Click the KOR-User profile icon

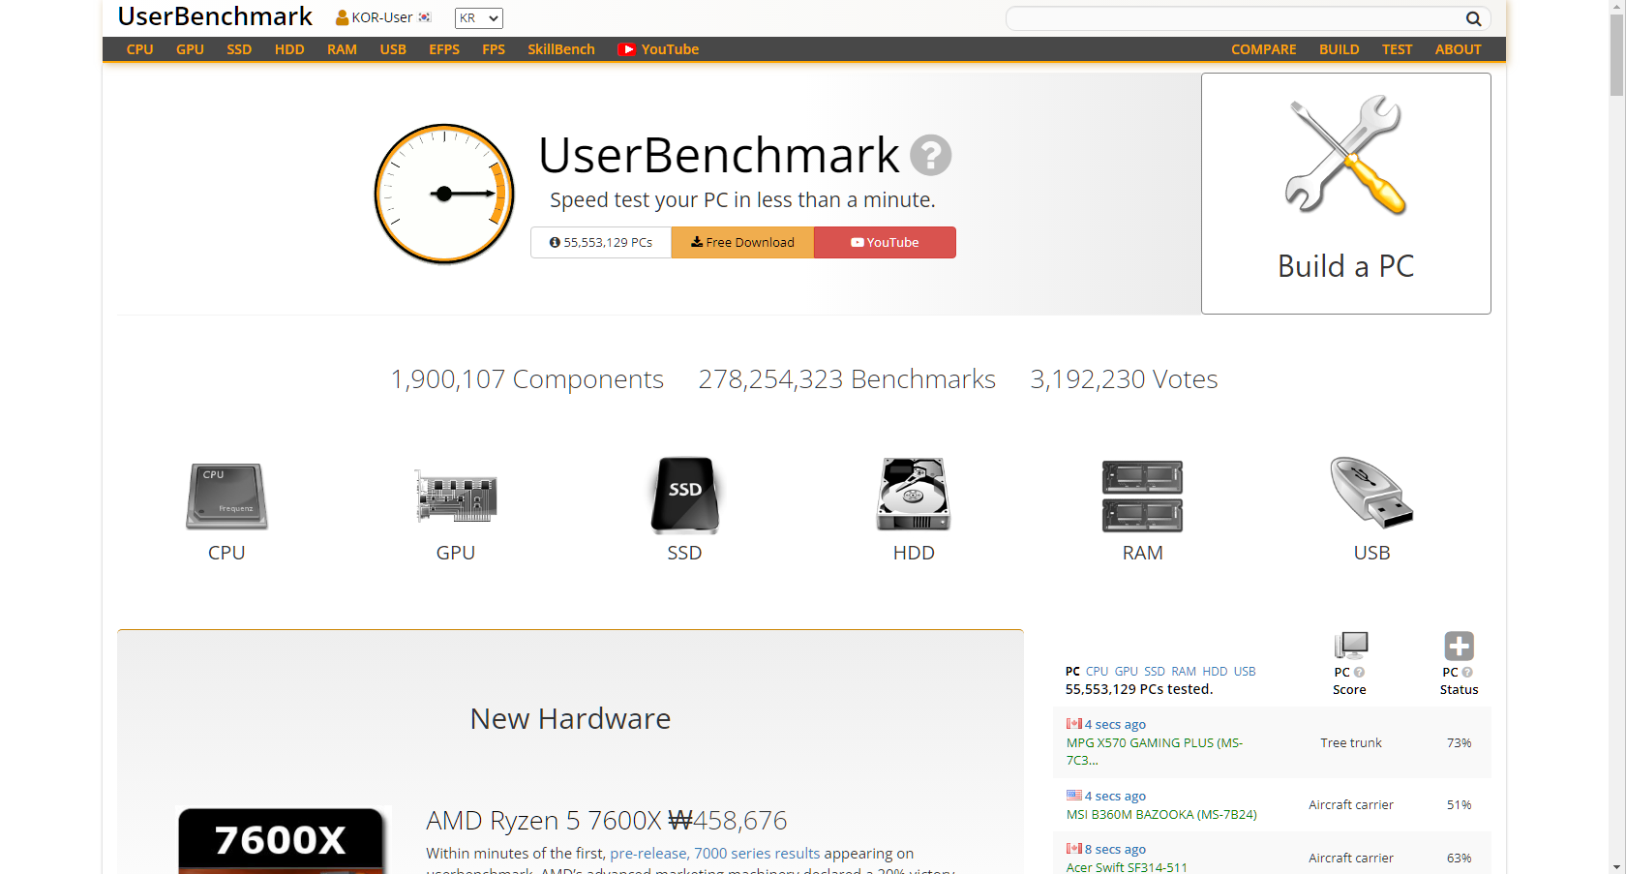[x=342, y=17]
